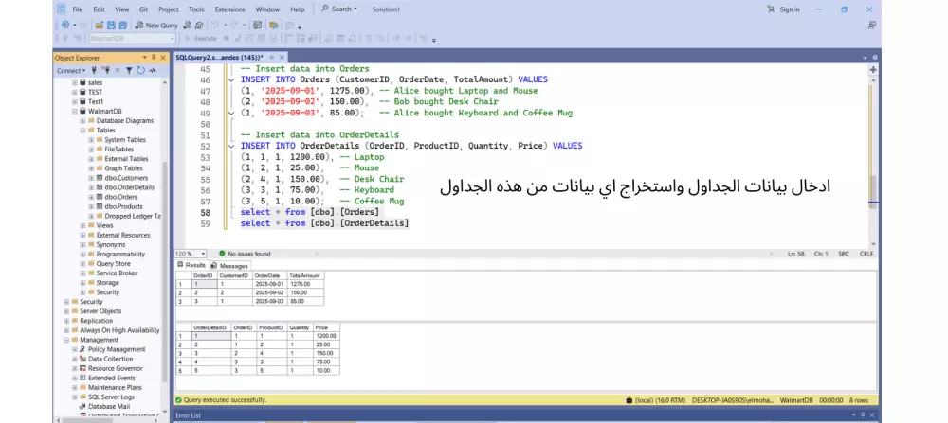The width and height of the screenshot is (948, 423).
Task: Click the Activity Monitor pulse icon in Object Explorer
Action: pos(153,71)
